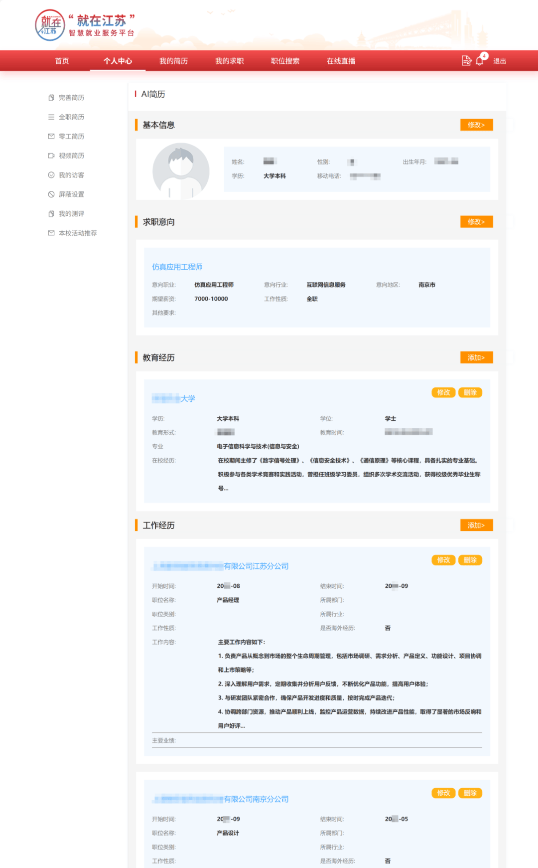Open the resume document icon in header
Viewport: 538px width, 868px height.
coord(466,61)
